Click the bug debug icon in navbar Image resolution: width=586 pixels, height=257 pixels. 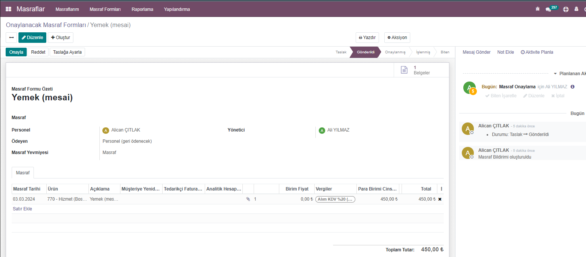pyautogui.click(x=537, y=9)
